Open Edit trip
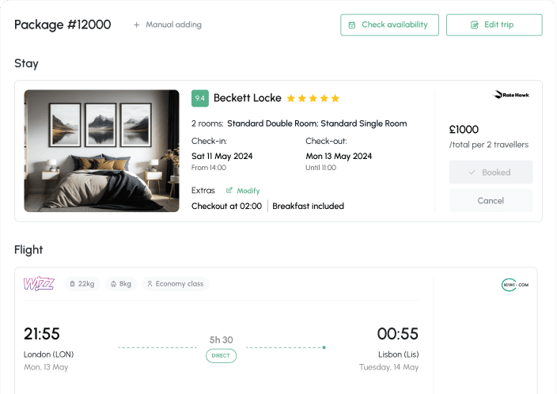This screenshot has width=557, height=394. click(494, 25)
